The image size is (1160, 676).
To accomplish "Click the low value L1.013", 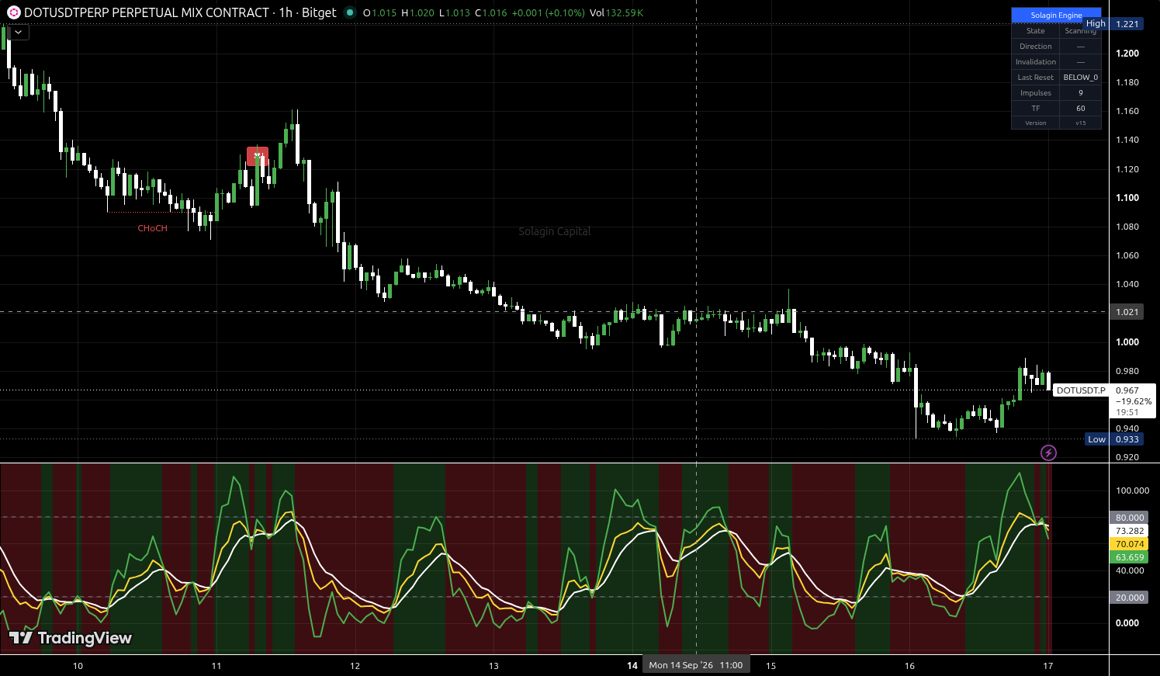I will pyautogui.click(x=454, y=13).
